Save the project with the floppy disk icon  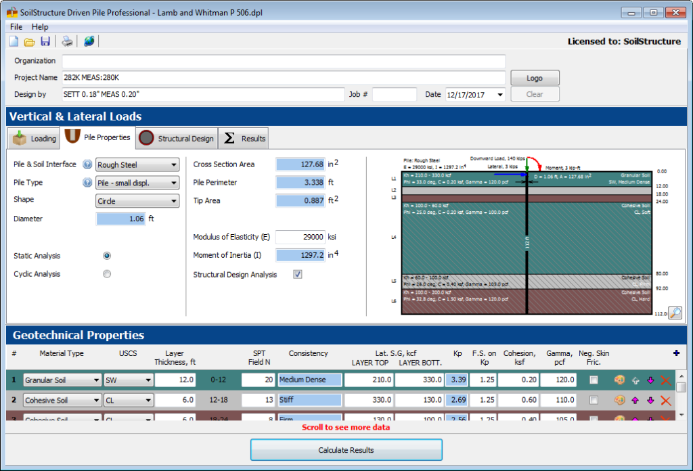point(45,41)
